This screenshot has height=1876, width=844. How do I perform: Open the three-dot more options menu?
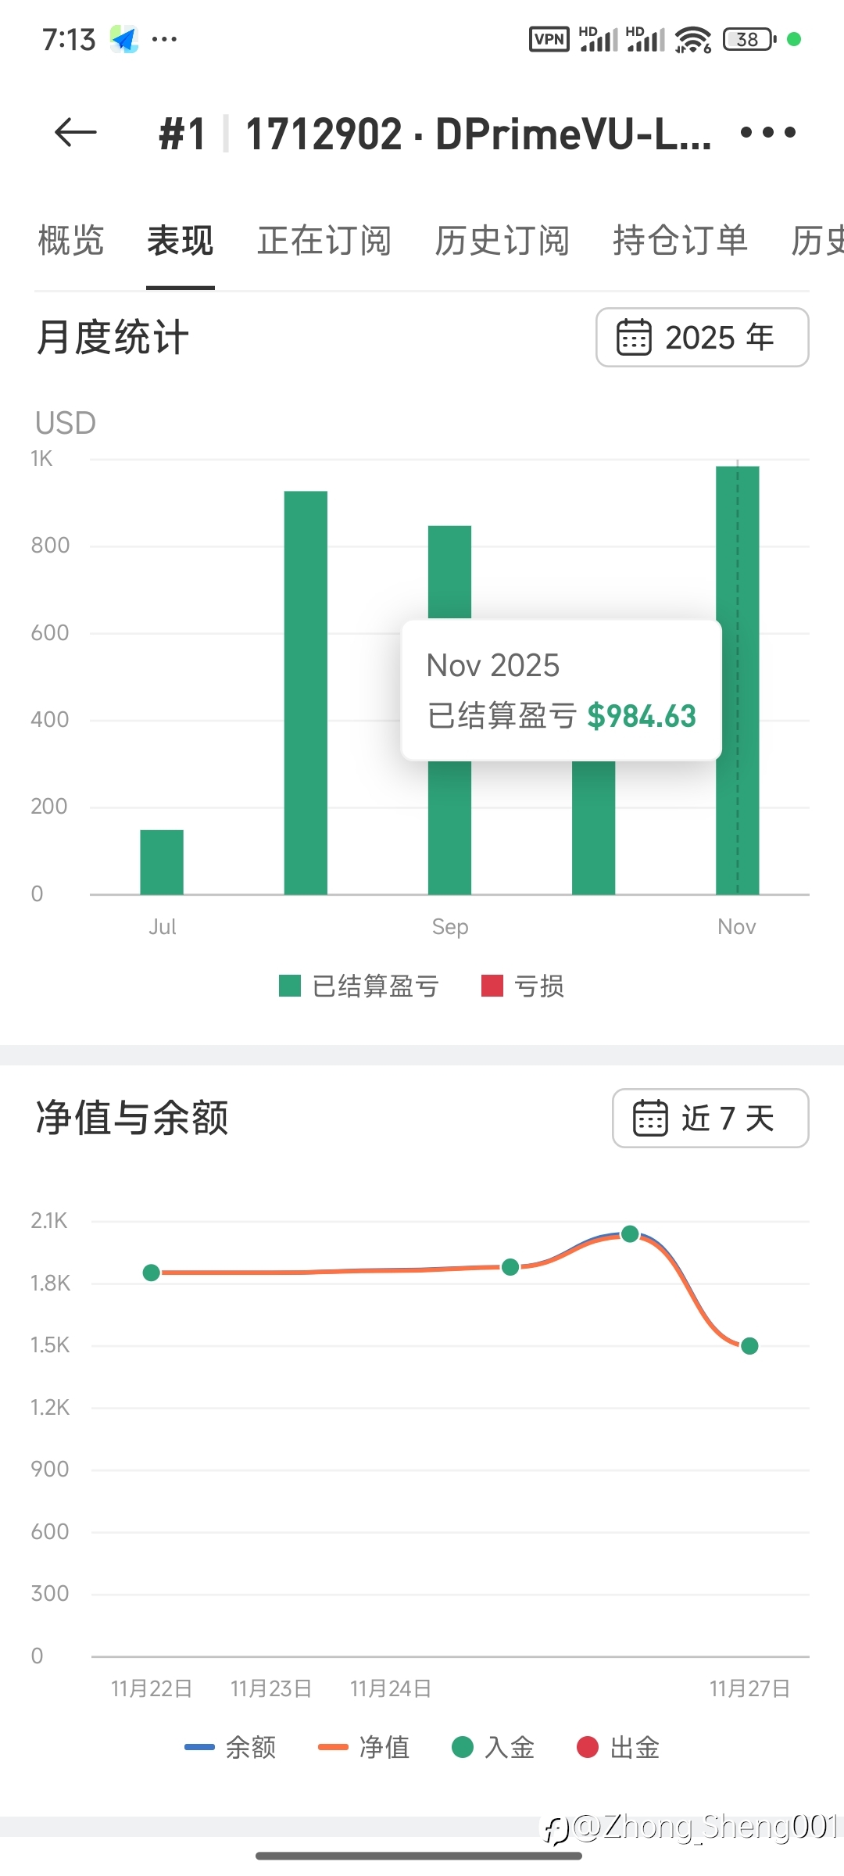pos(767,132)
